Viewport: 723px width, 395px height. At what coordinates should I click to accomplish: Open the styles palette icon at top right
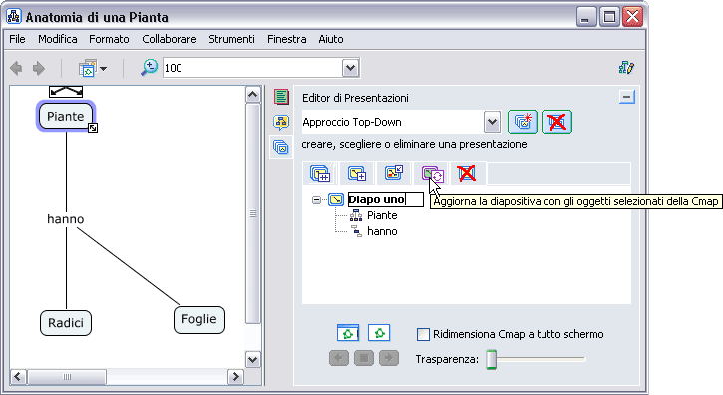point(626,68)
